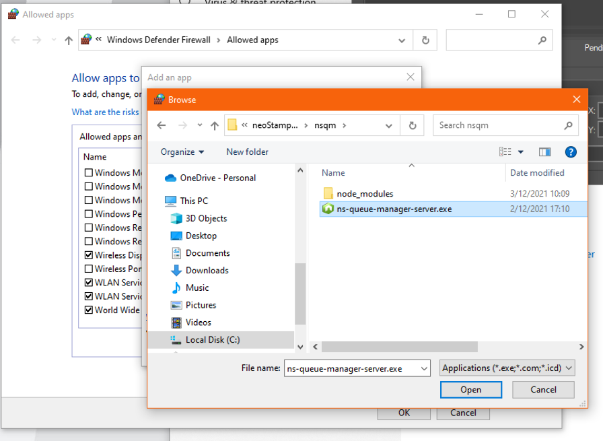Click the nsqm breadcrumb segment
603x441 pixels.
pos(325,125)
